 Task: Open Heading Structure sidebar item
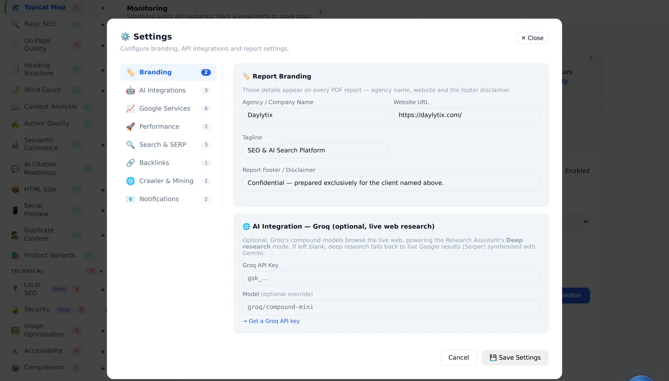[x=39, y=69]
